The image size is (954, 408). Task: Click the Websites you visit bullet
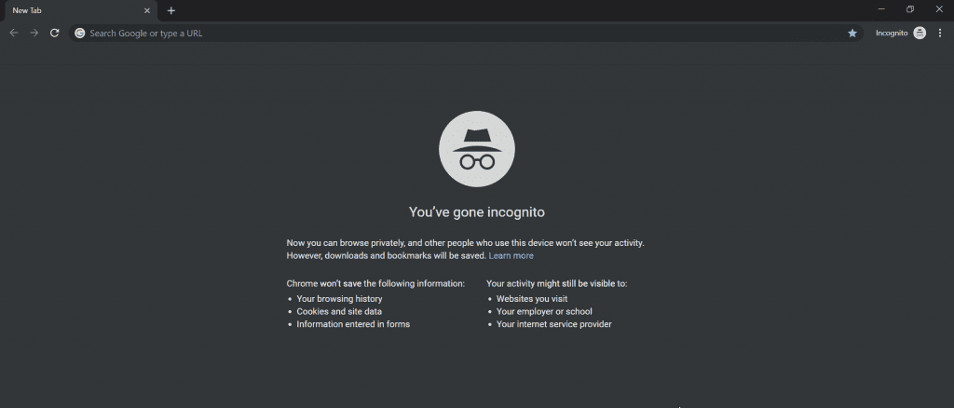point(532,299)
